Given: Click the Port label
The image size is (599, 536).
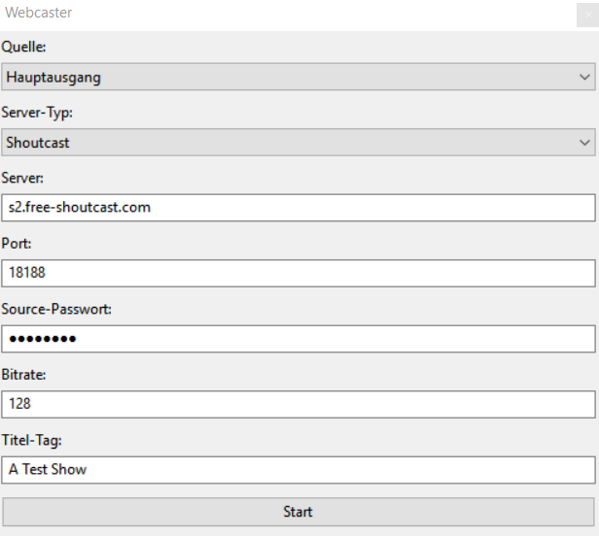Looking at the screenshot, I should 17,244.
